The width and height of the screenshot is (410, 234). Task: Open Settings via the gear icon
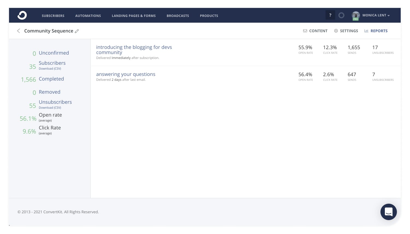(x=336, y=31)
